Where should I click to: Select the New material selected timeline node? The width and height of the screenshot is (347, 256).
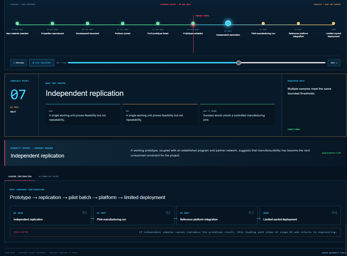coord(17,23)
